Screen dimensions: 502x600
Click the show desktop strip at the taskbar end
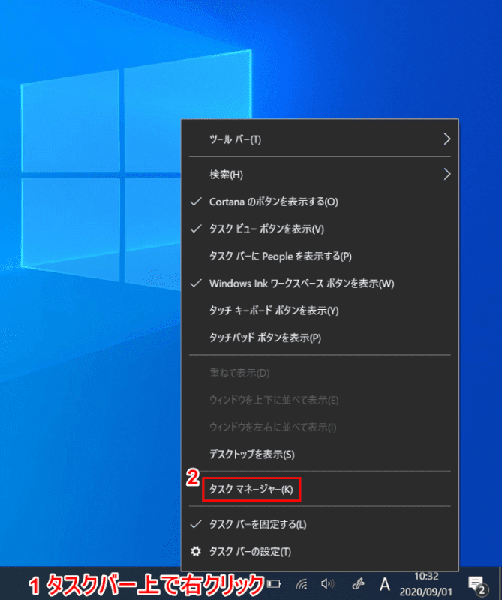click(x=500, y=583)
